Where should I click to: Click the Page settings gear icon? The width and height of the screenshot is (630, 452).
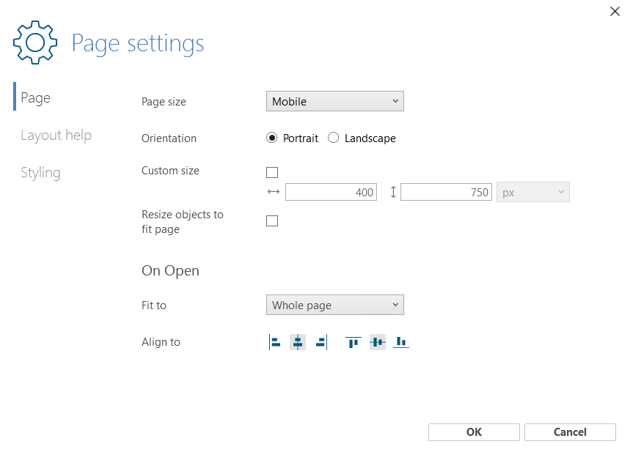coord(35,42)
